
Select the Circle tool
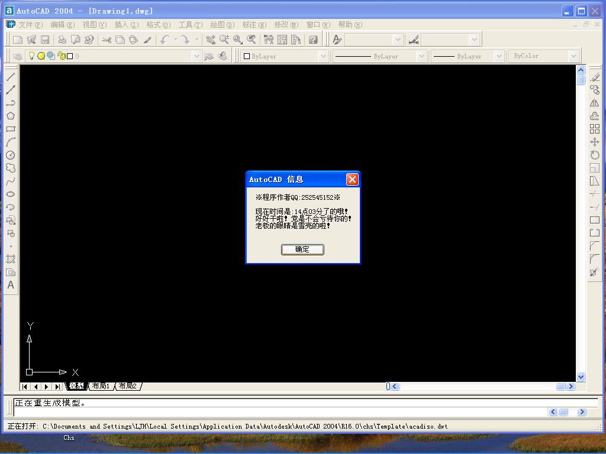tap(11, 155)
